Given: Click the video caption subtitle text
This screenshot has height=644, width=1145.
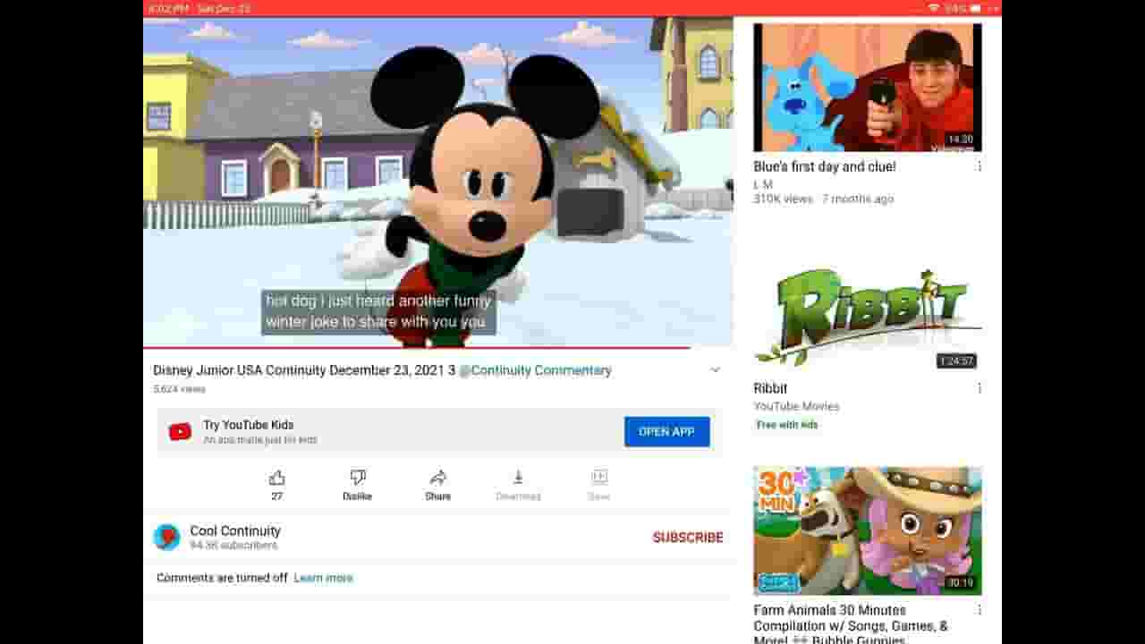Looking at the screenshot, I should [378, 311].
